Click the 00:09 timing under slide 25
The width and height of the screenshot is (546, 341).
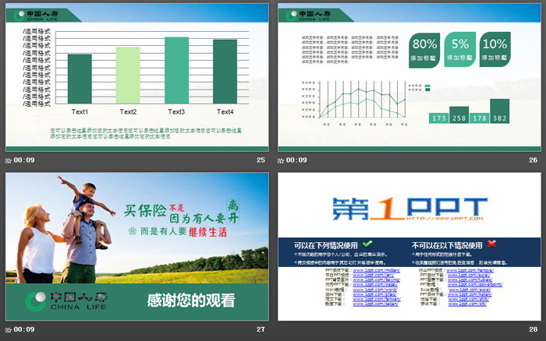pyautogui.click(x=24, y=160)
